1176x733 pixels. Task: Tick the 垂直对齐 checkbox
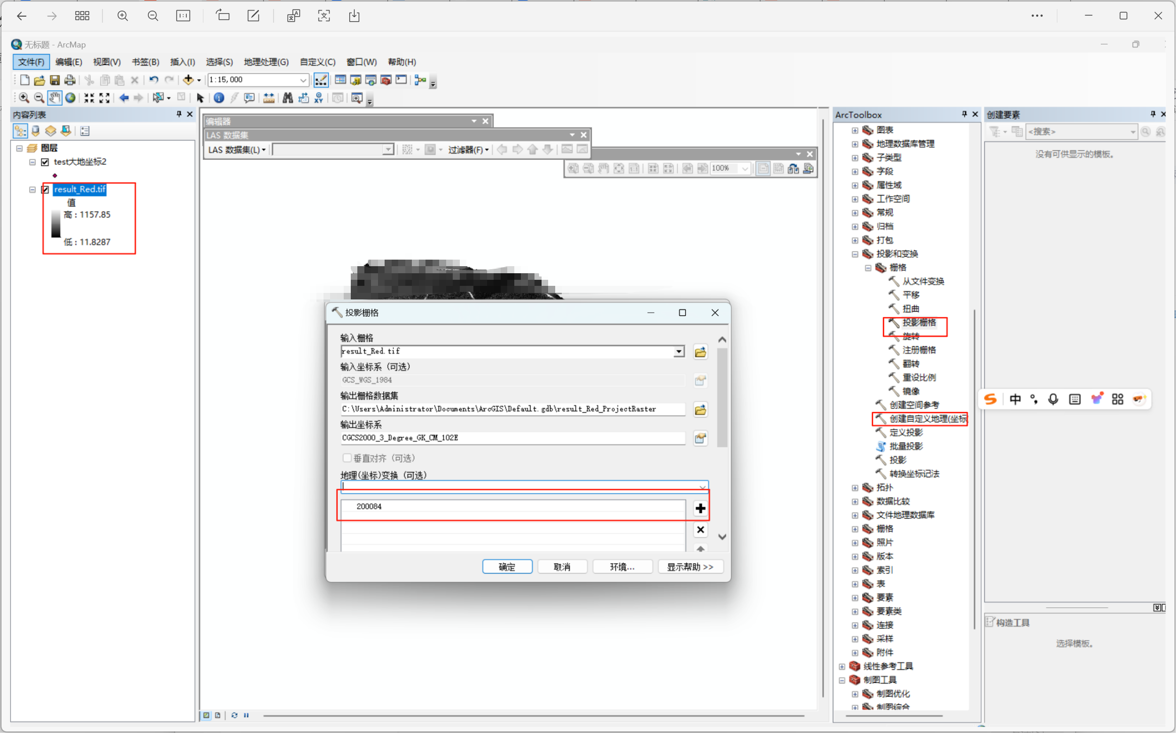tap(347, 458)
